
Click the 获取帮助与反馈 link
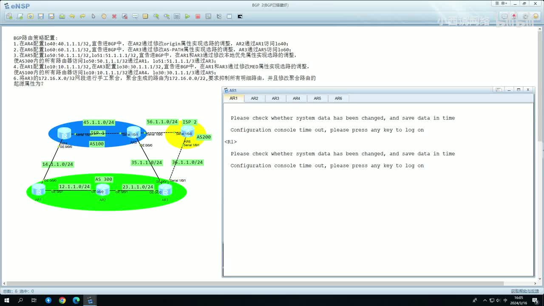click(x=525, y=291)
